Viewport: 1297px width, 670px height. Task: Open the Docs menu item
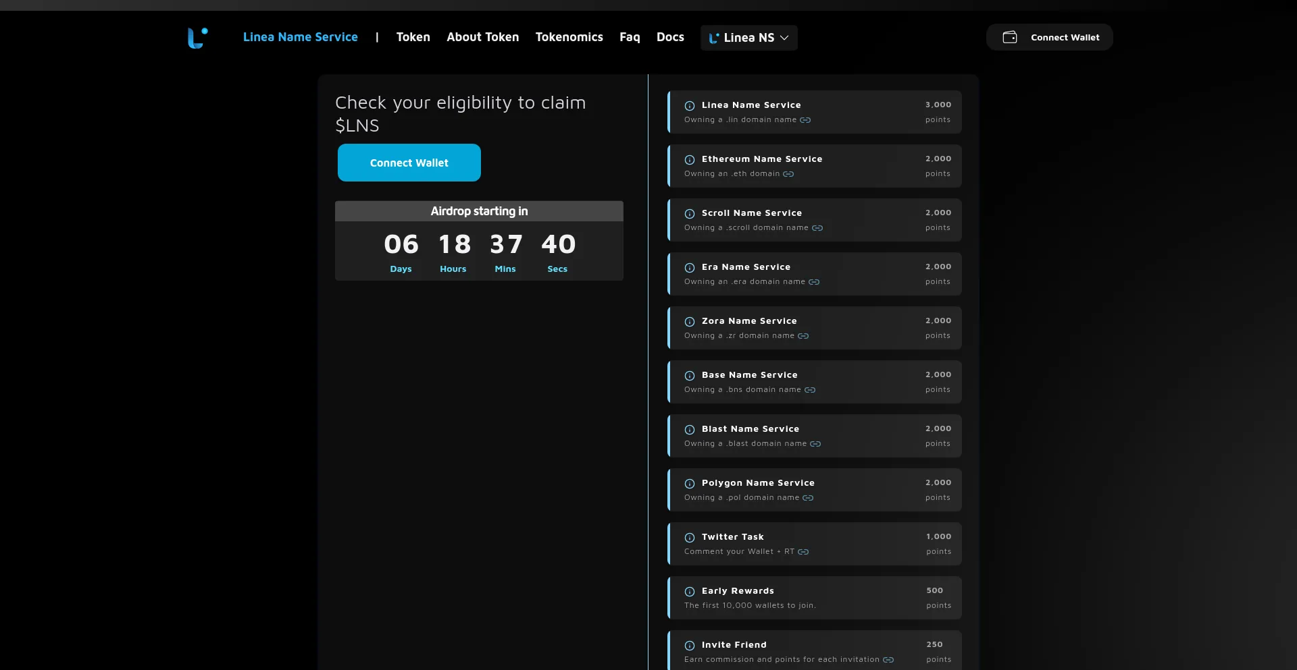670,37
